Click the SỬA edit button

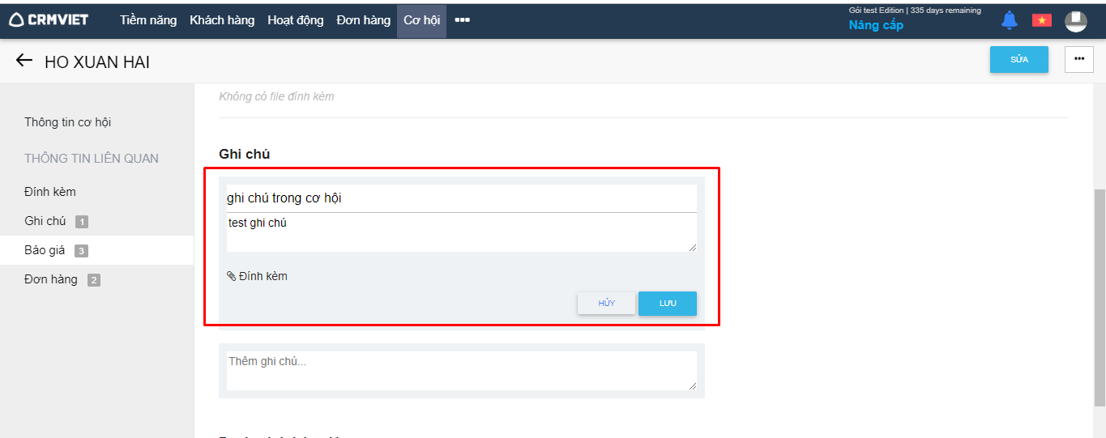tap(1018, 59)
